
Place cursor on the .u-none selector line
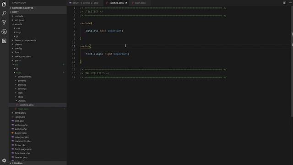tap(86, 23)
